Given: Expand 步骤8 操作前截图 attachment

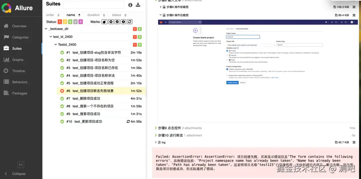Looking at the screenshot, I should 161,7.
